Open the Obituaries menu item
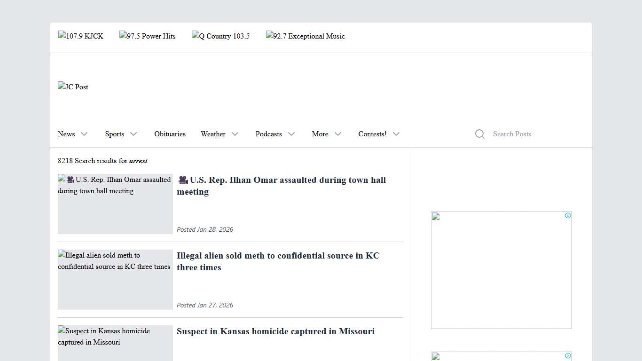The height and width of the screenshot is (361, 642). pyautogui.click(x=170, y=134)
